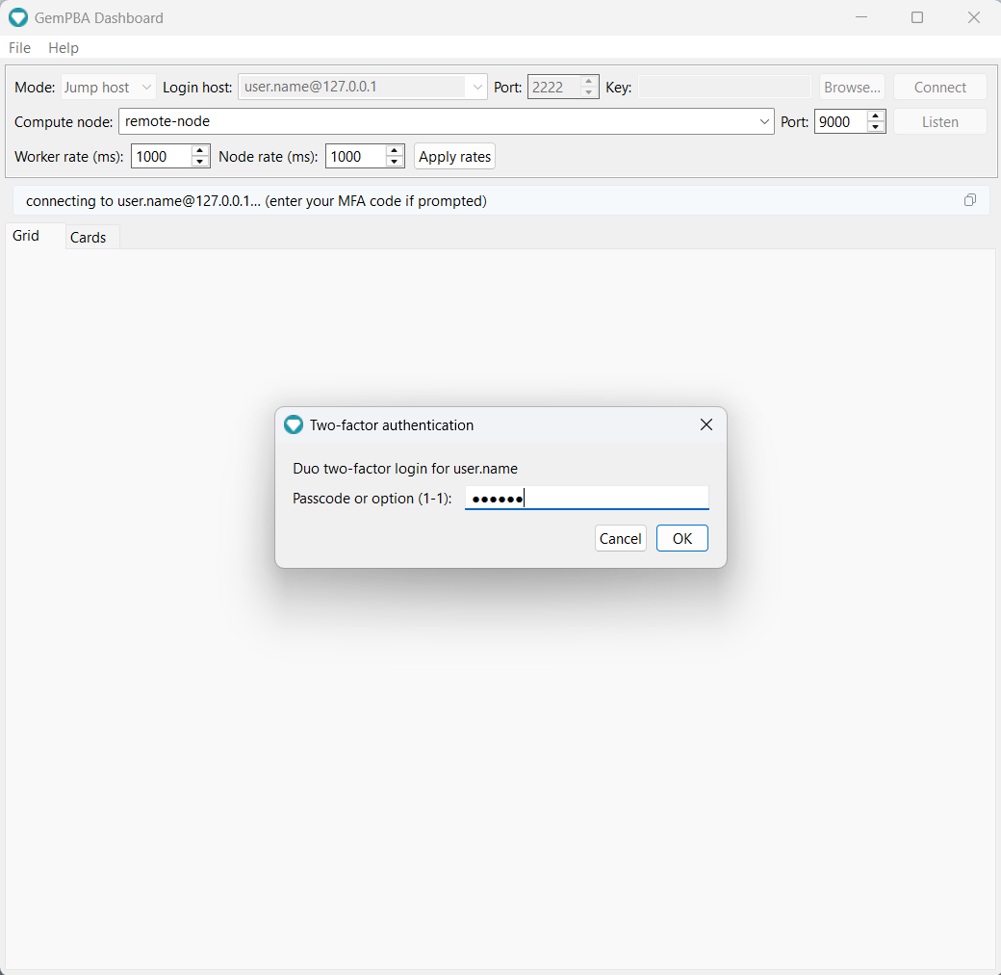Click the Listen button

939,122
